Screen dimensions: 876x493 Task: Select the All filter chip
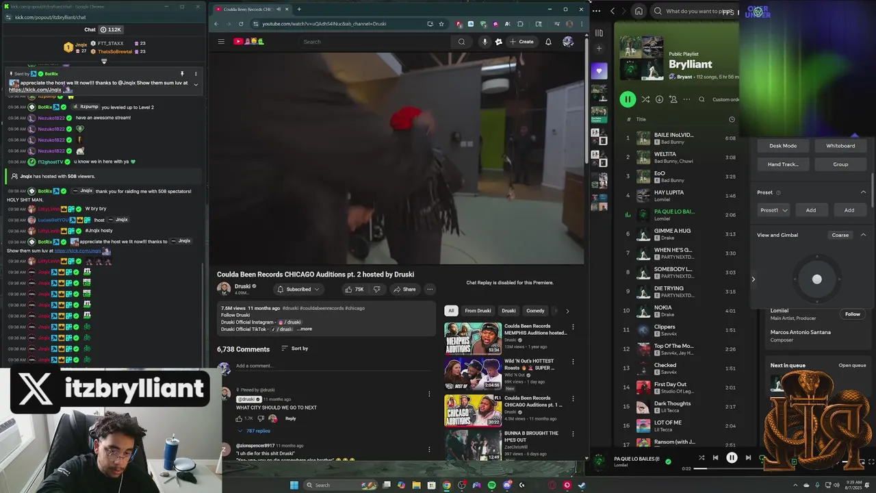(x=451, y=311)
